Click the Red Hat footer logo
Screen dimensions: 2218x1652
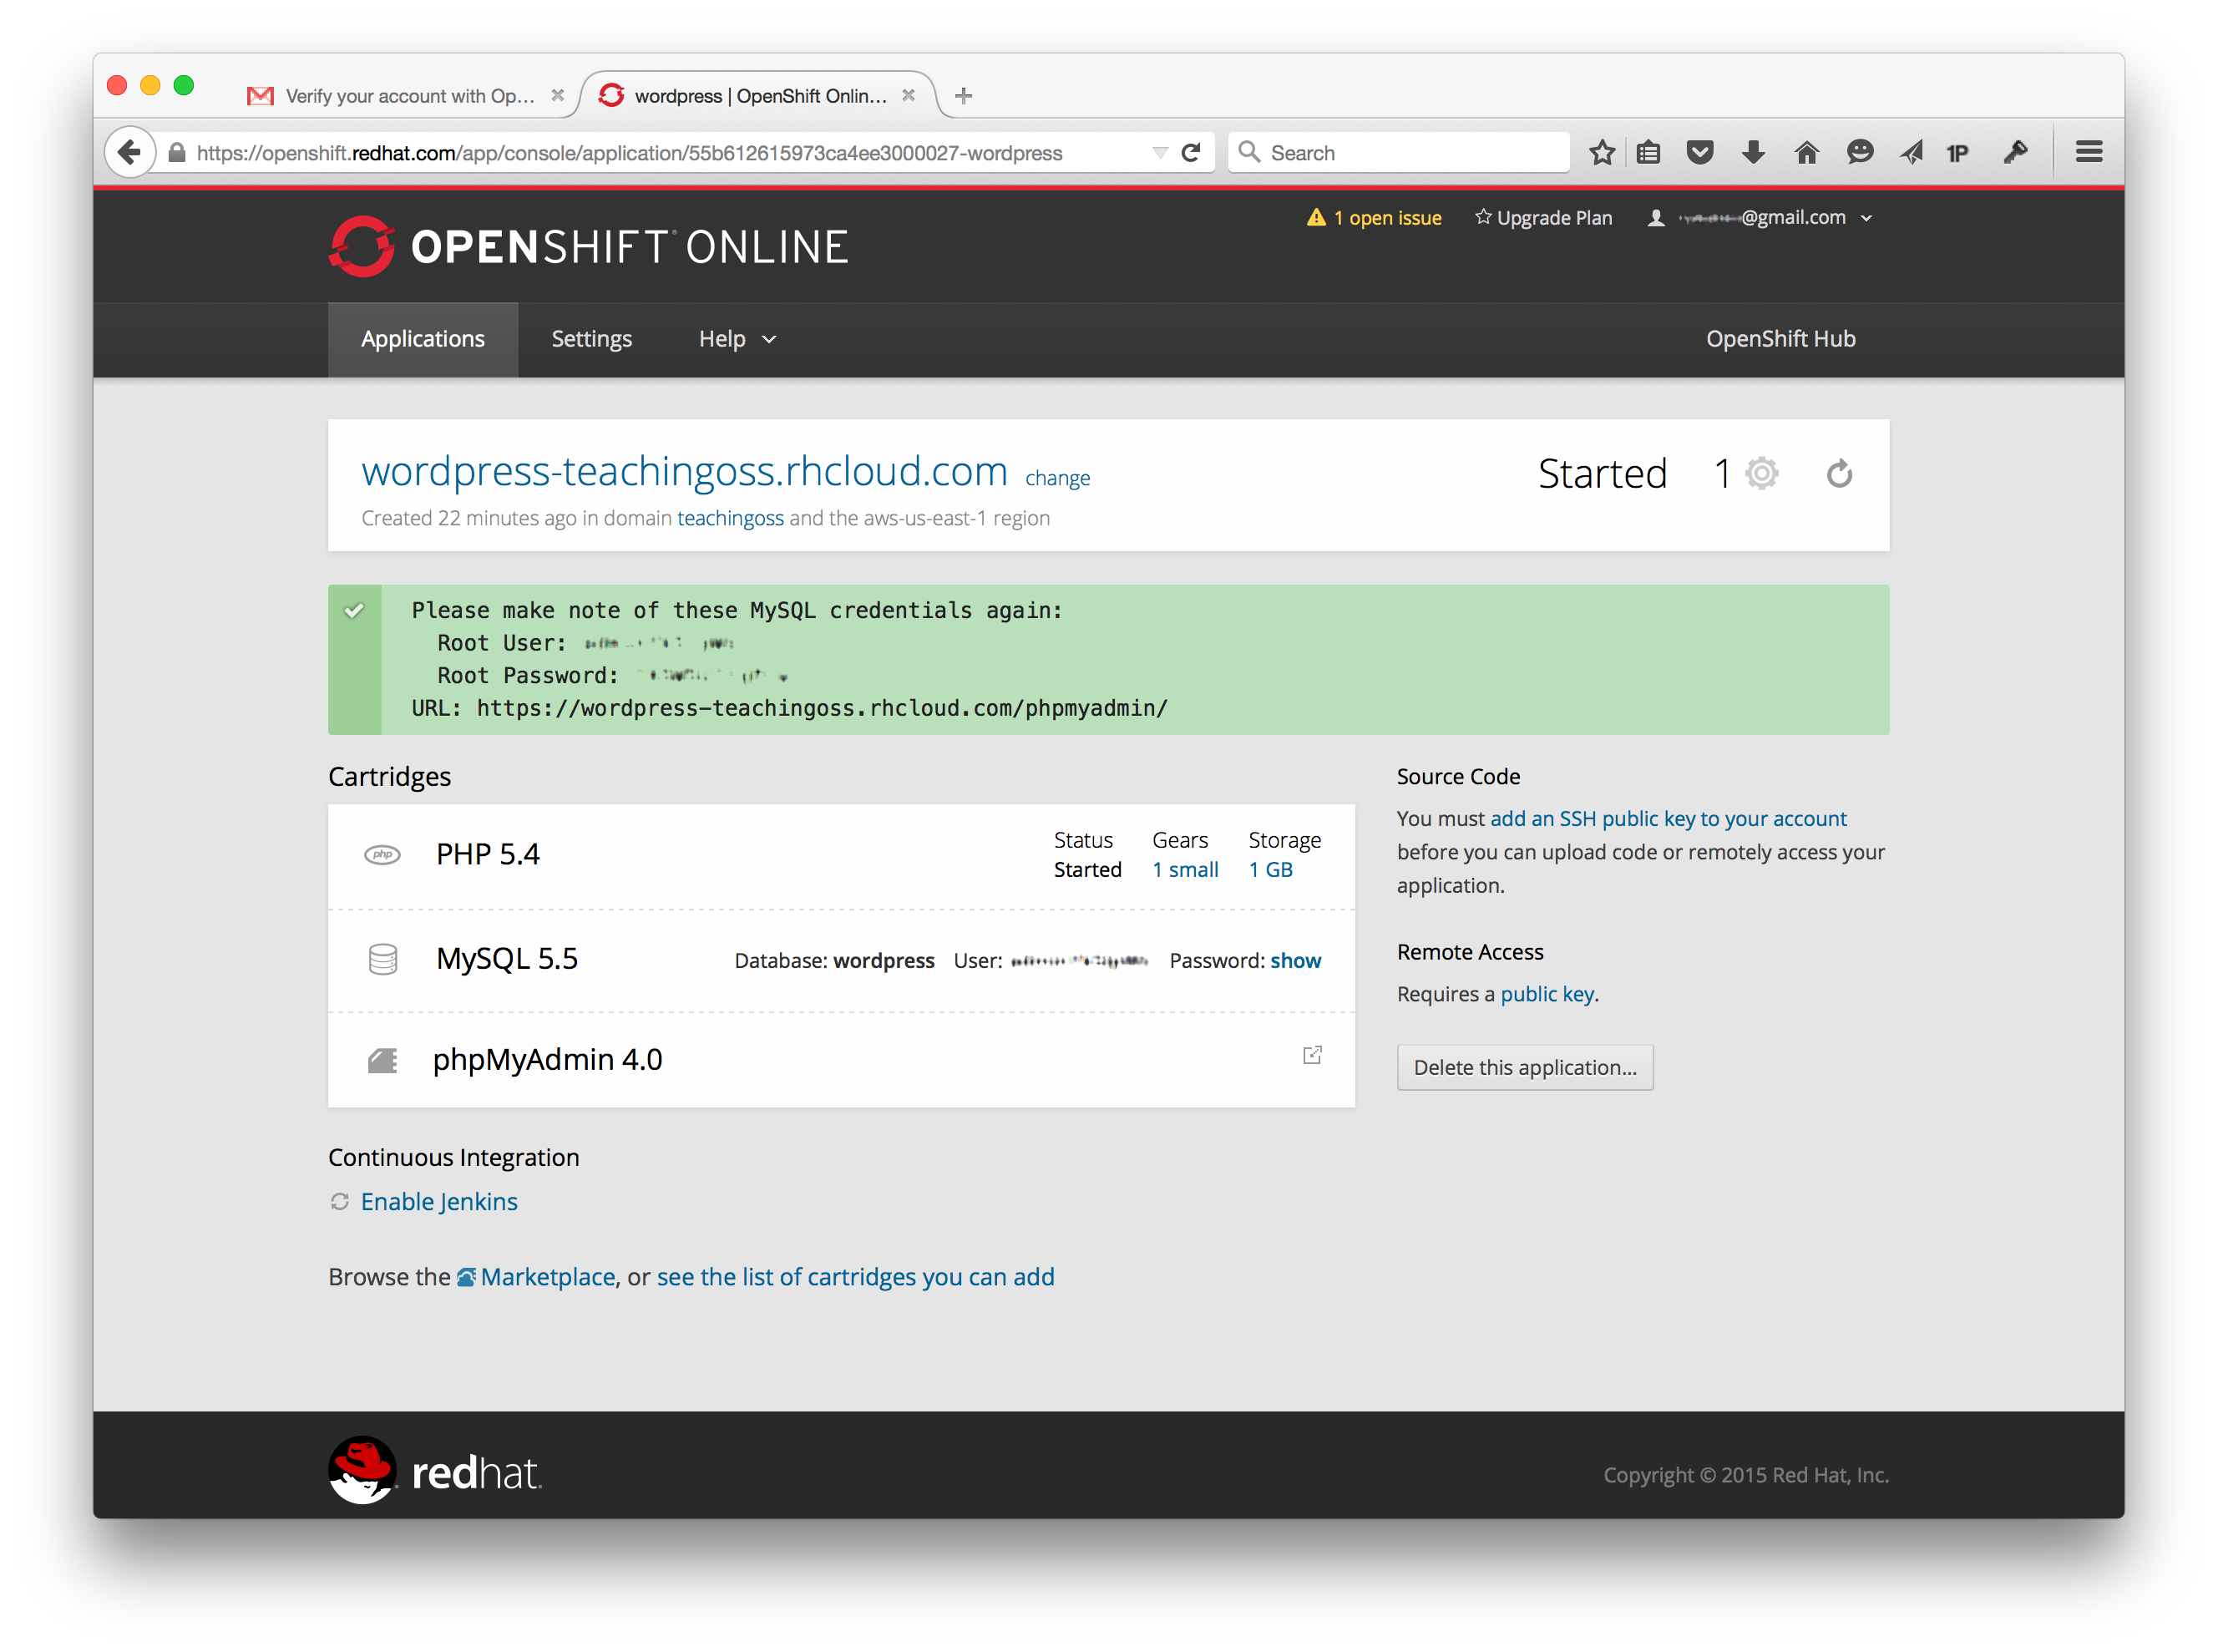click(435, 1470)
